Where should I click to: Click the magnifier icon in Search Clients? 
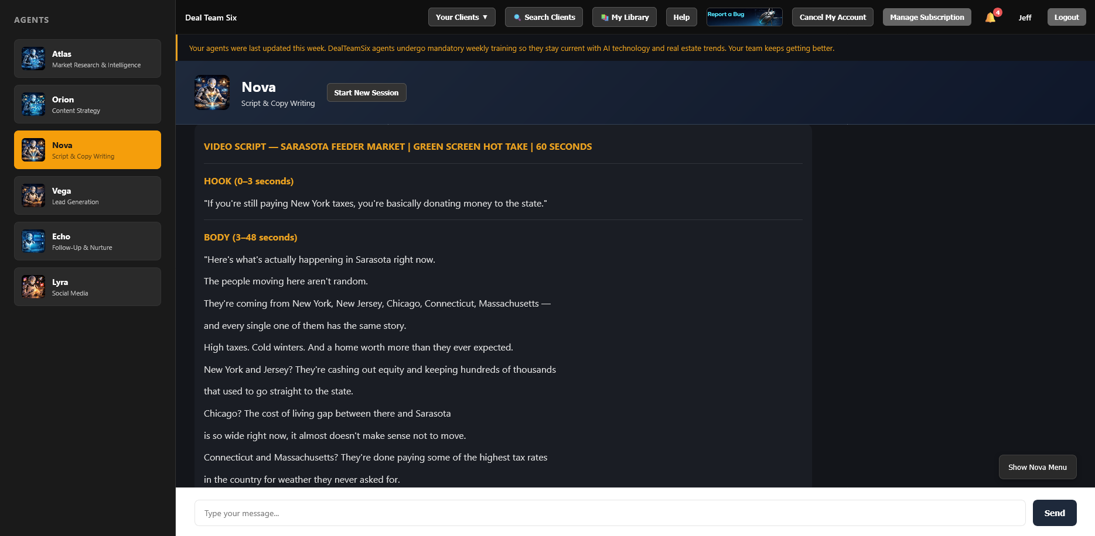click(517, 18)
